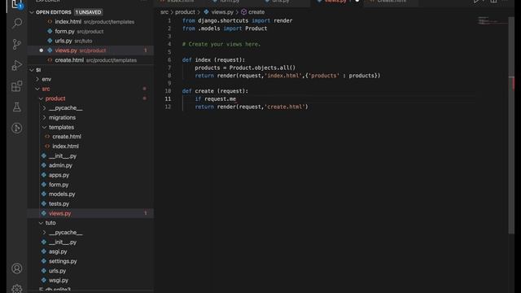Click src in the breadcrumb path

coord(164,12)
